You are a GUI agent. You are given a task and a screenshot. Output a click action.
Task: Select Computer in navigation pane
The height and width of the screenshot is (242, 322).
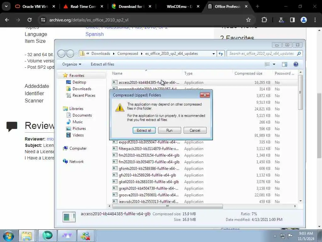pos(78,148)
